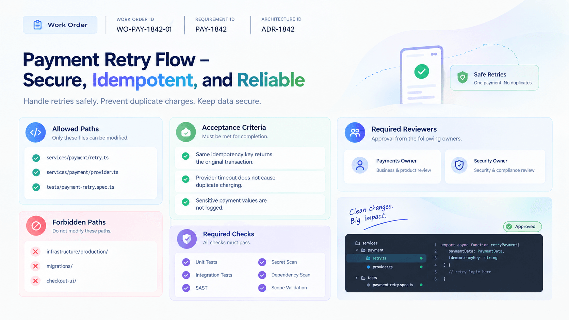
Task: Click the Approved status badge
Action: click(522, 227)
